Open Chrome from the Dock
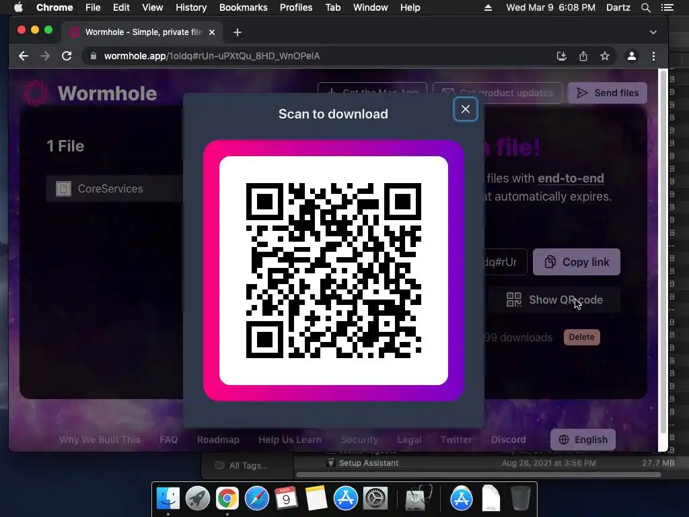Image resolution: width=689 pixels, height=517 pixels. tap(227, 498)
